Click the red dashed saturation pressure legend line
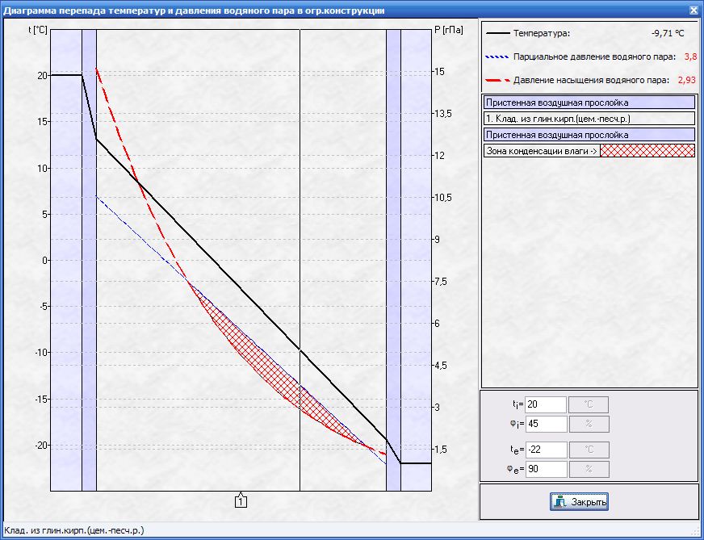Viewport: 704px width, 540px height. [x=498, y=81]
